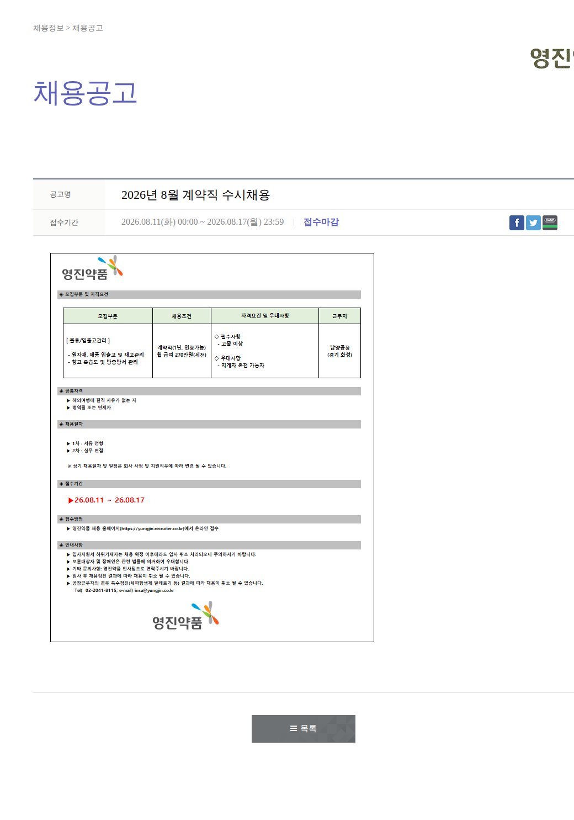Open the job notice poster image

[x=212, y=447]
